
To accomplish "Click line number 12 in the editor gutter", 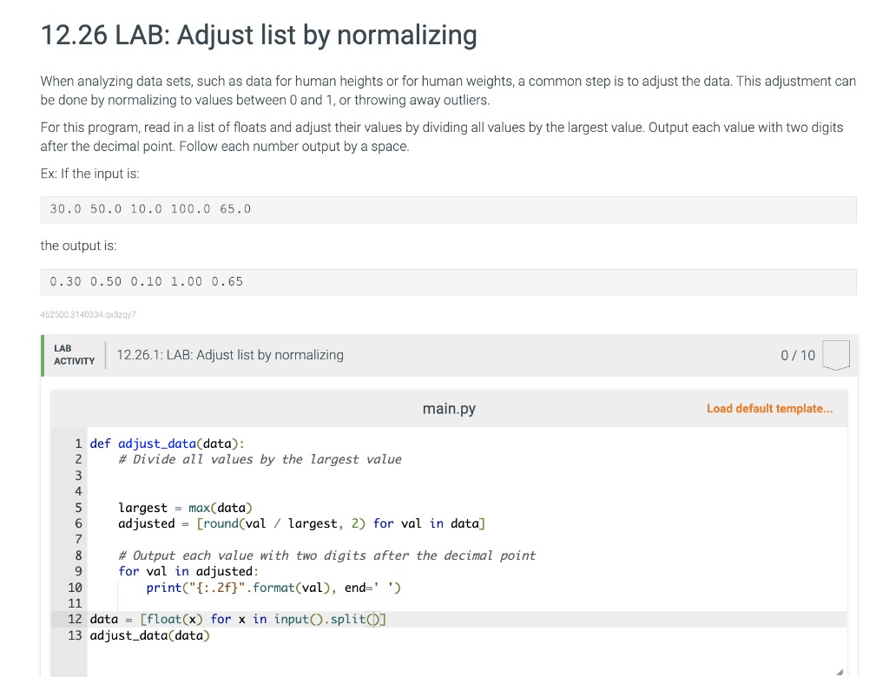I will (75, 619).
